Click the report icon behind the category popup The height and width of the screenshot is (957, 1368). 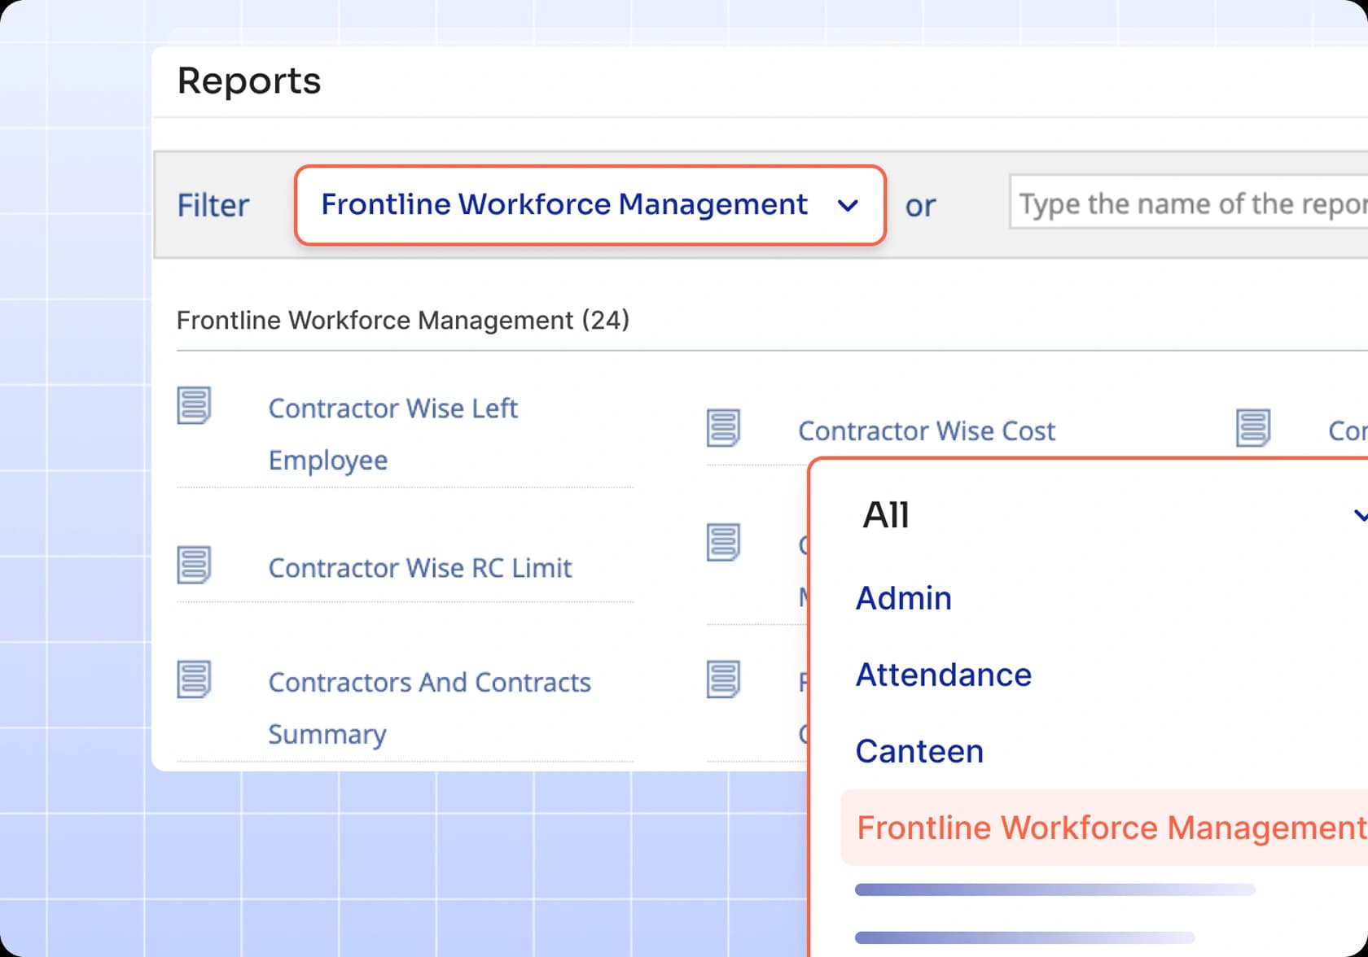[x=725, y=542]
